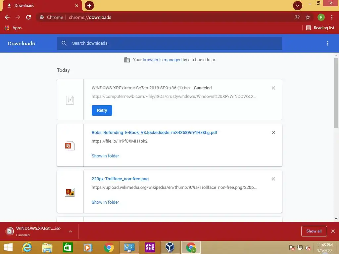Follow the 'browser is managed' link
Screen dimensions: 339x254
pyautogui.click(x=162, y=60)
